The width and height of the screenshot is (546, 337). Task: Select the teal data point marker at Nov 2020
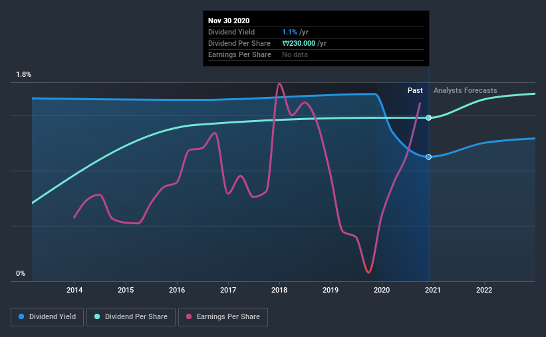pyautogui.click(x=429, y=118)
